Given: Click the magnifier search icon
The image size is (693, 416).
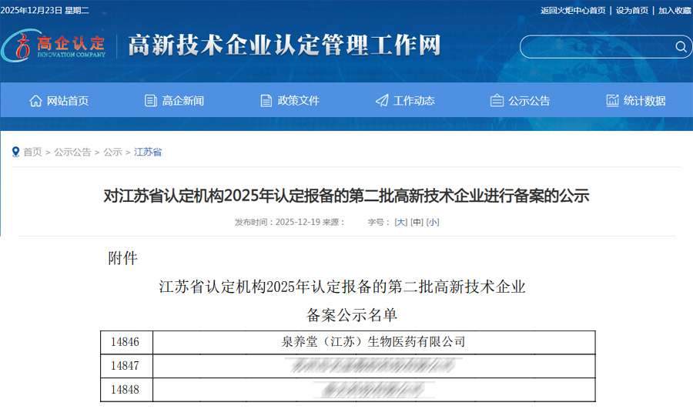Looking at the screenshot, I should coord(681,47).
